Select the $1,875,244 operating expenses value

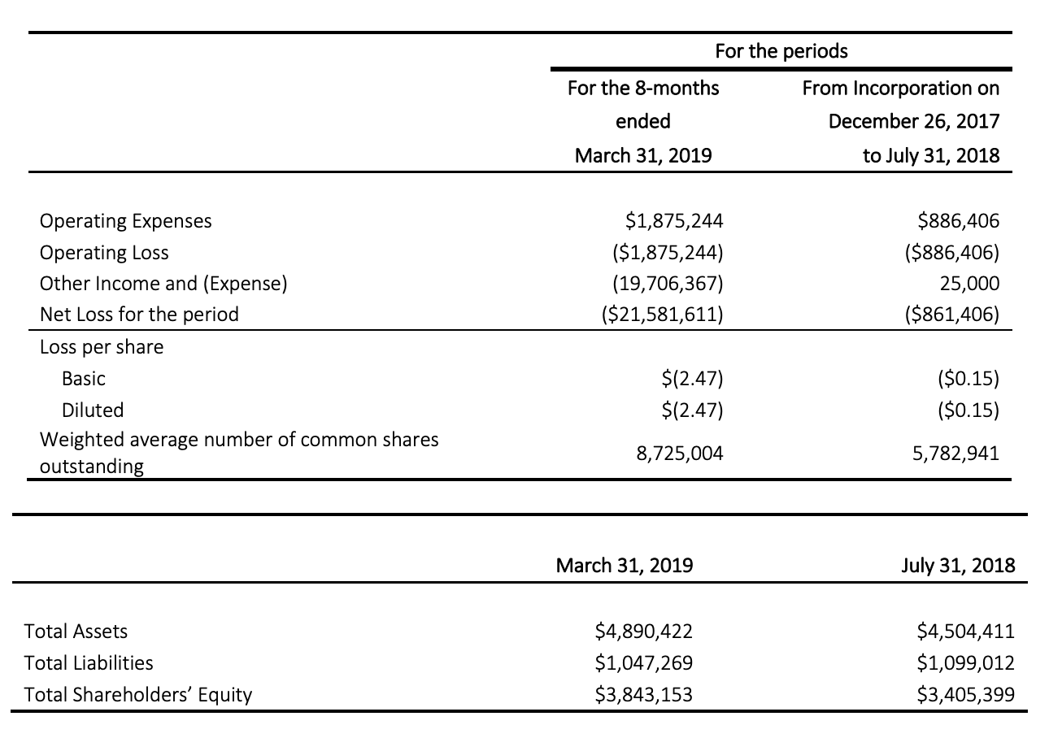click(674, 221)
